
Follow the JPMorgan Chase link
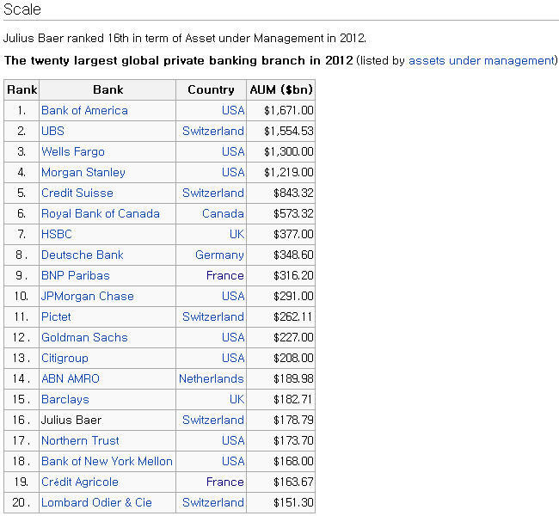[x=88, y=297]
